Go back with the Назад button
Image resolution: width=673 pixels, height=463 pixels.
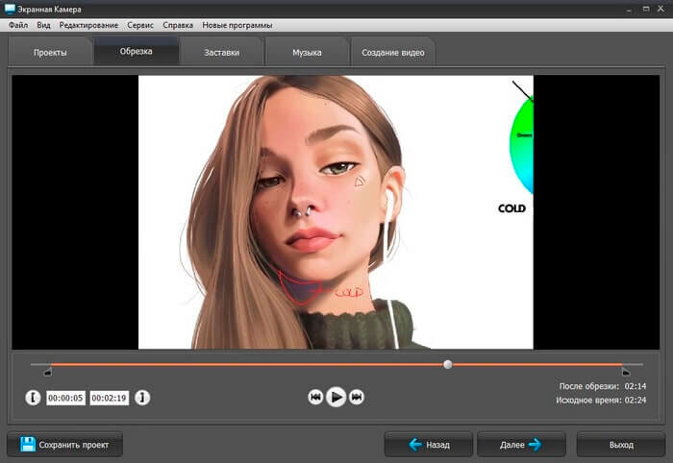pyautogui.click(x=429, y=445)
